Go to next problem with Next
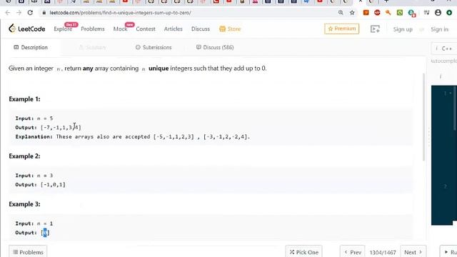 click(413, 252)
